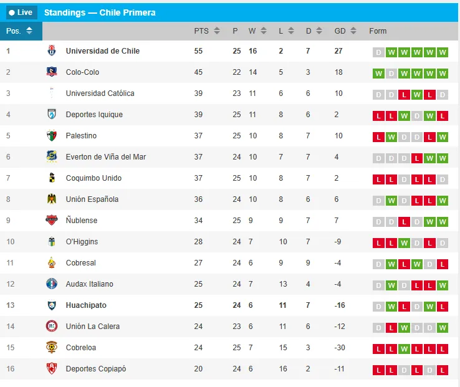The width and height of the screenshot is (460, 387).
Task: Click the Colo-Colo team crest
Action: point(52,72)
